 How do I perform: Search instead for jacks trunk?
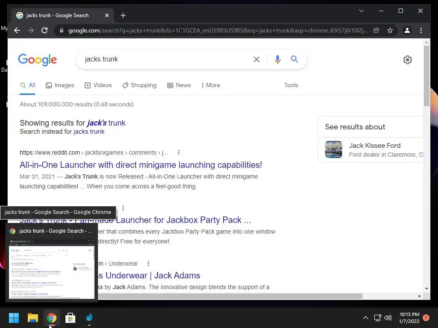pos(89,132)
